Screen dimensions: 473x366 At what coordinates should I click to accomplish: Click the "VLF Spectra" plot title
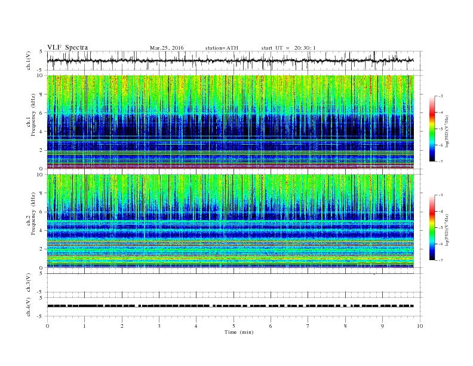pyautogui.click(x=67, y=47)
